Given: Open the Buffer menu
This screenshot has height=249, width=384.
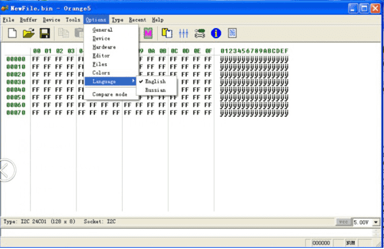Looking at the screenshot, I should 28,20.
